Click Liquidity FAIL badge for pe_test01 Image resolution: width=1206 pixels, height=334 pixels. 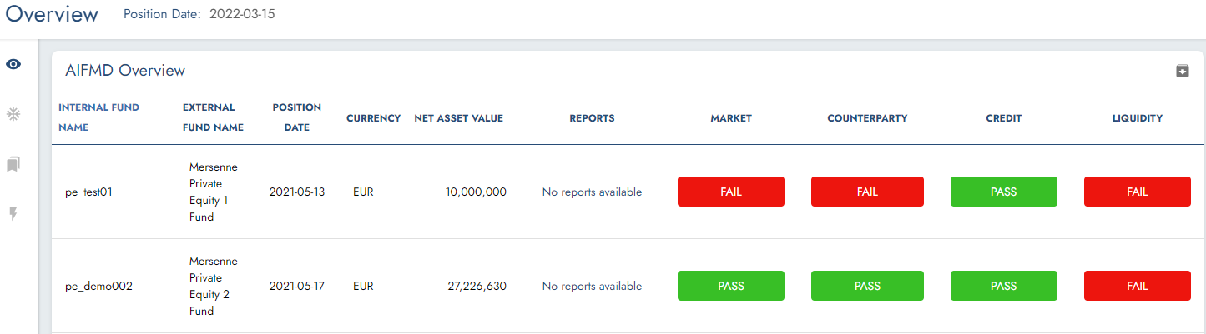(x=1138, y=192)
